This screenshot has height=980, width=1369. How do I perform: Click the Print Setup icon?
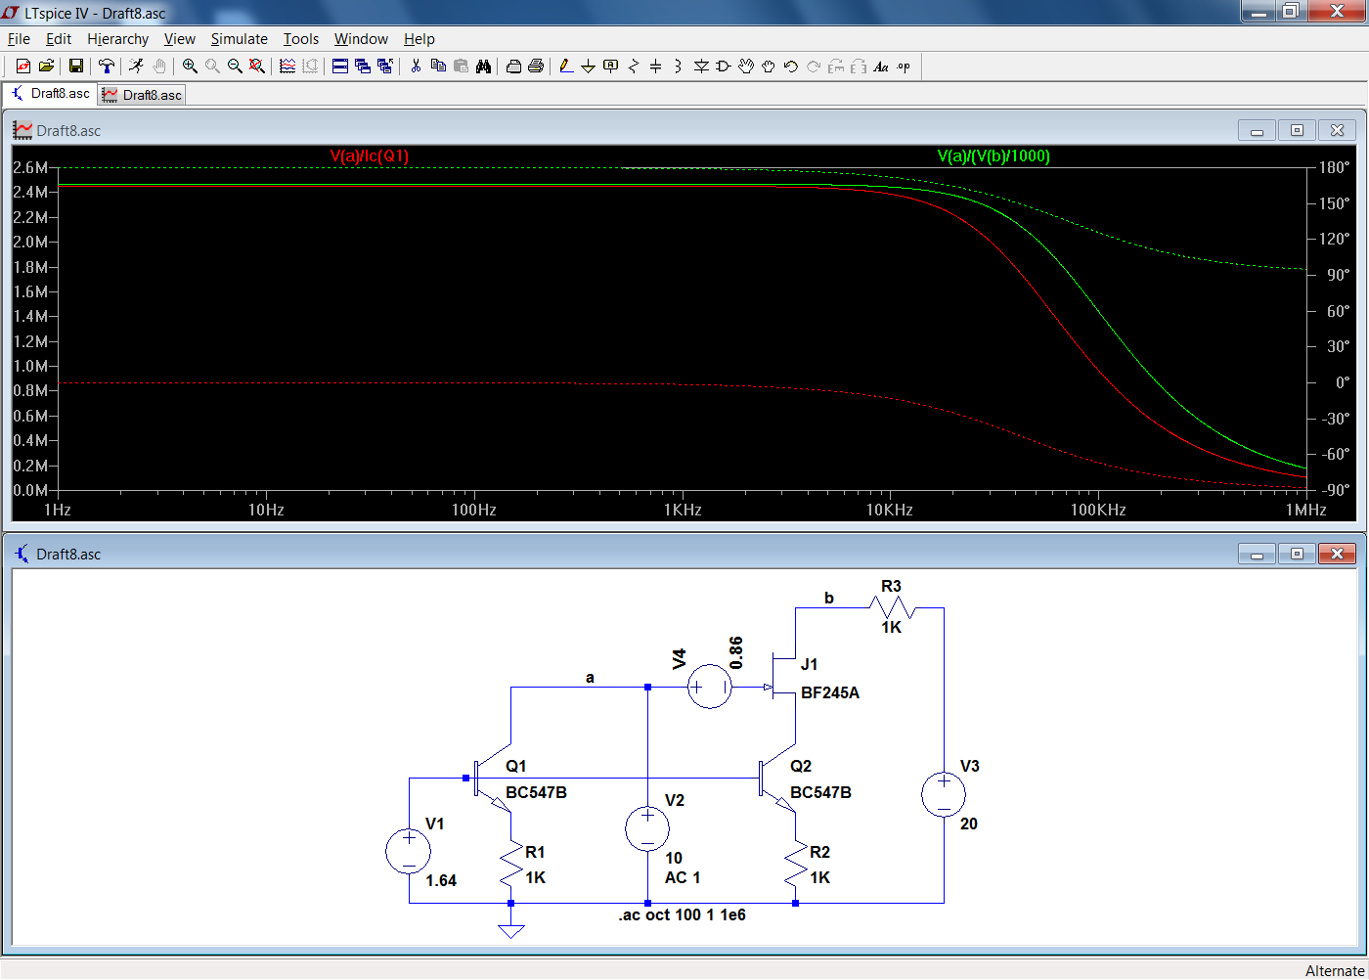[x=513, y=66]
